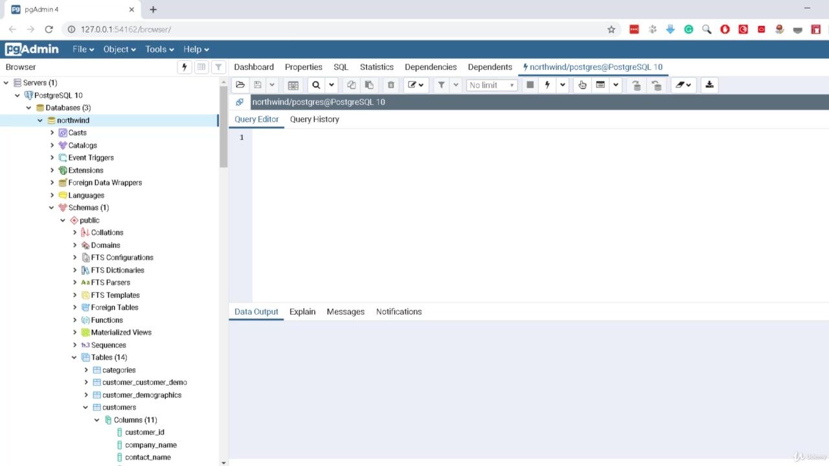Open find options dropdown arrow

[x=331, y=85]
